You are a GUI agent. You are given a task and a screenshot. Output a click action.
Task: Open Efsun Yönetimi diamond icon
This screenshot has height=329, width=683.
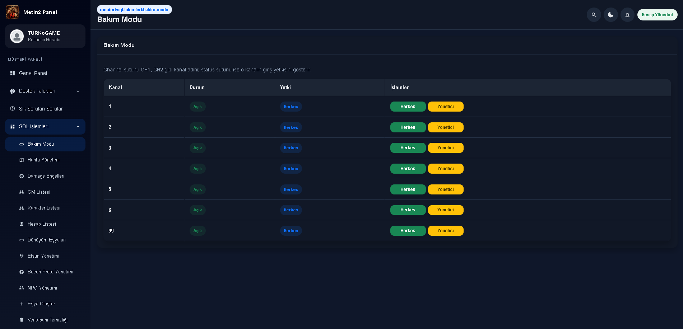tap(22, 256)
